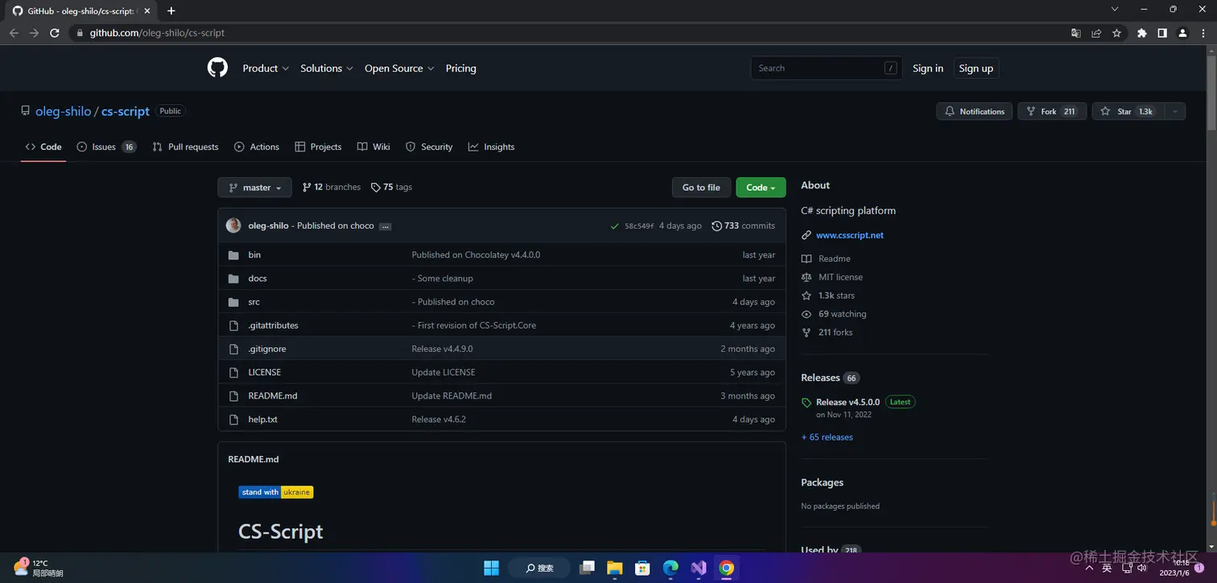Open the src folder
Image resolution: width=1217 pixels, height=583 pixels.
click(x=254, y=302)
